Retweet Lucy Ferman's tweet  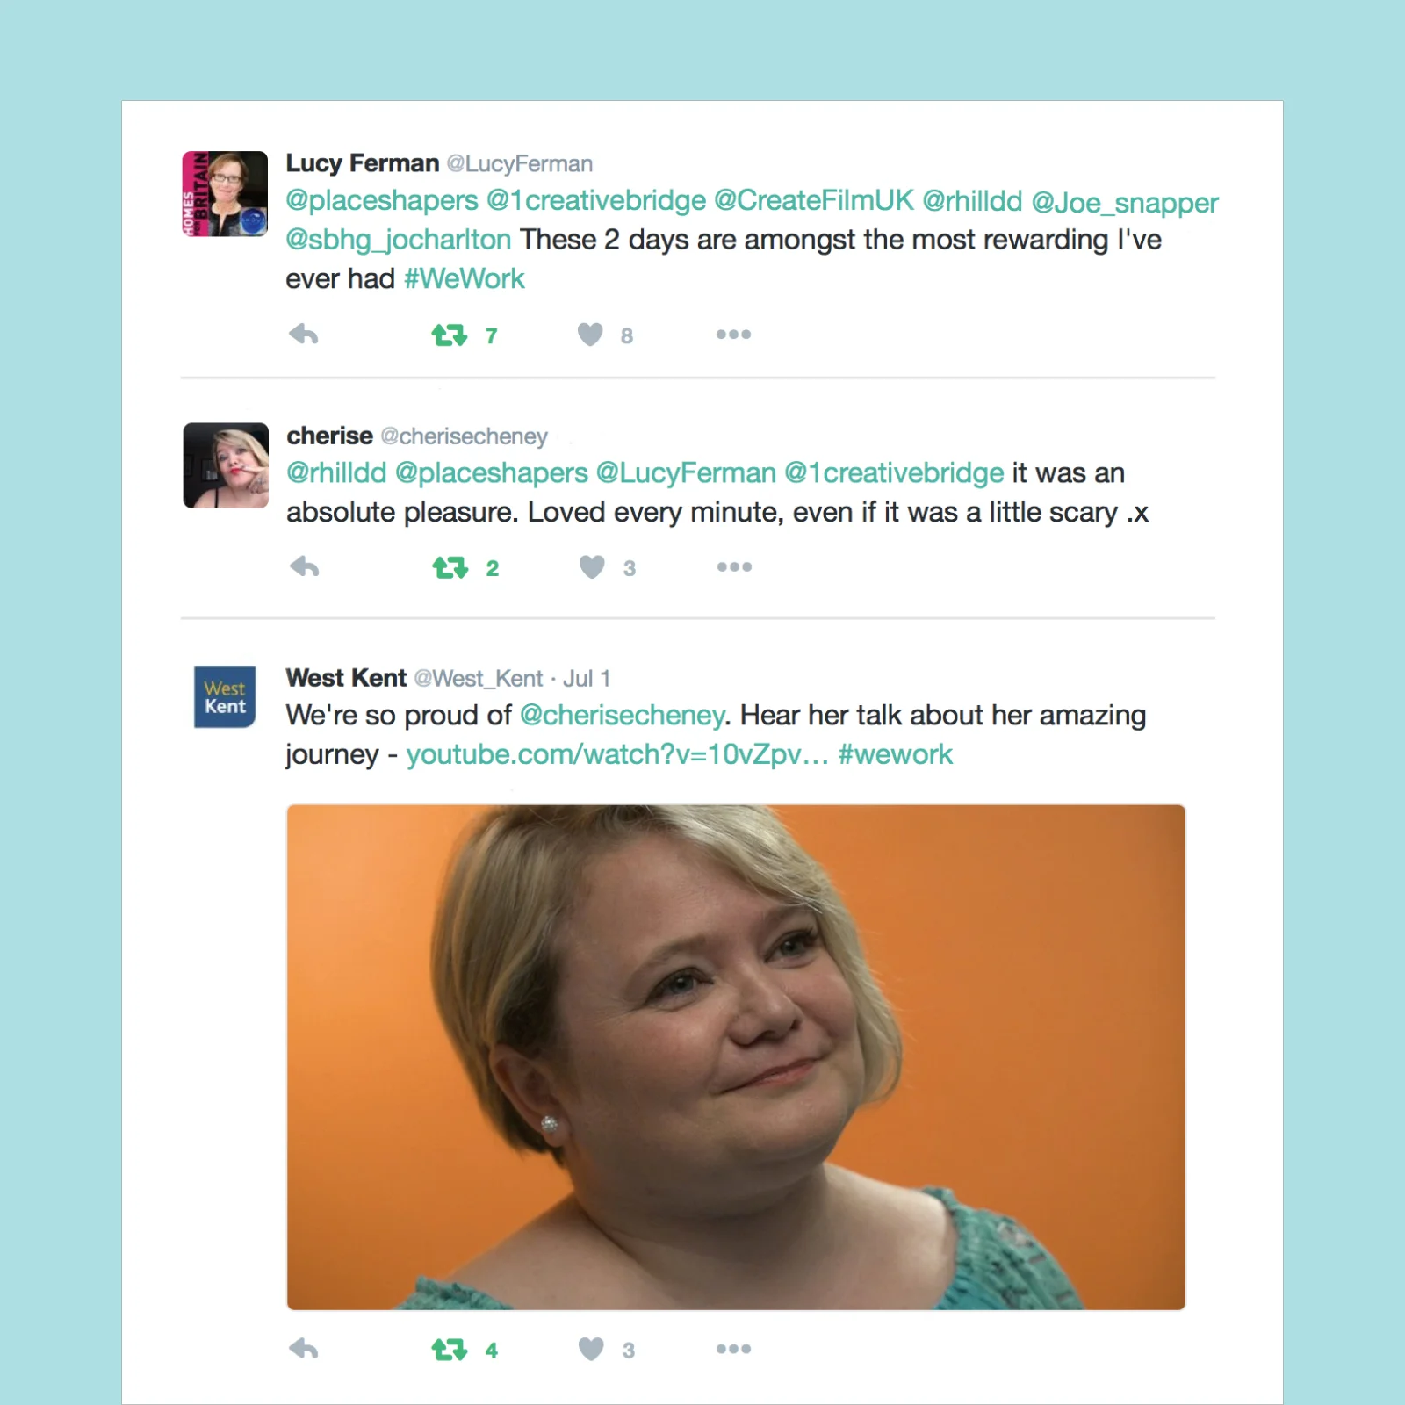click(x=450, y=335)
